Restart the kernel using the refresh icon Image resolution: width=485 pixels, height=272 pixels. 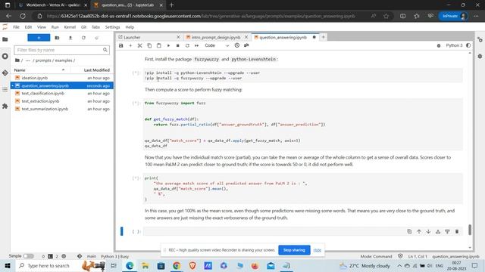click(x=187, y=45)
